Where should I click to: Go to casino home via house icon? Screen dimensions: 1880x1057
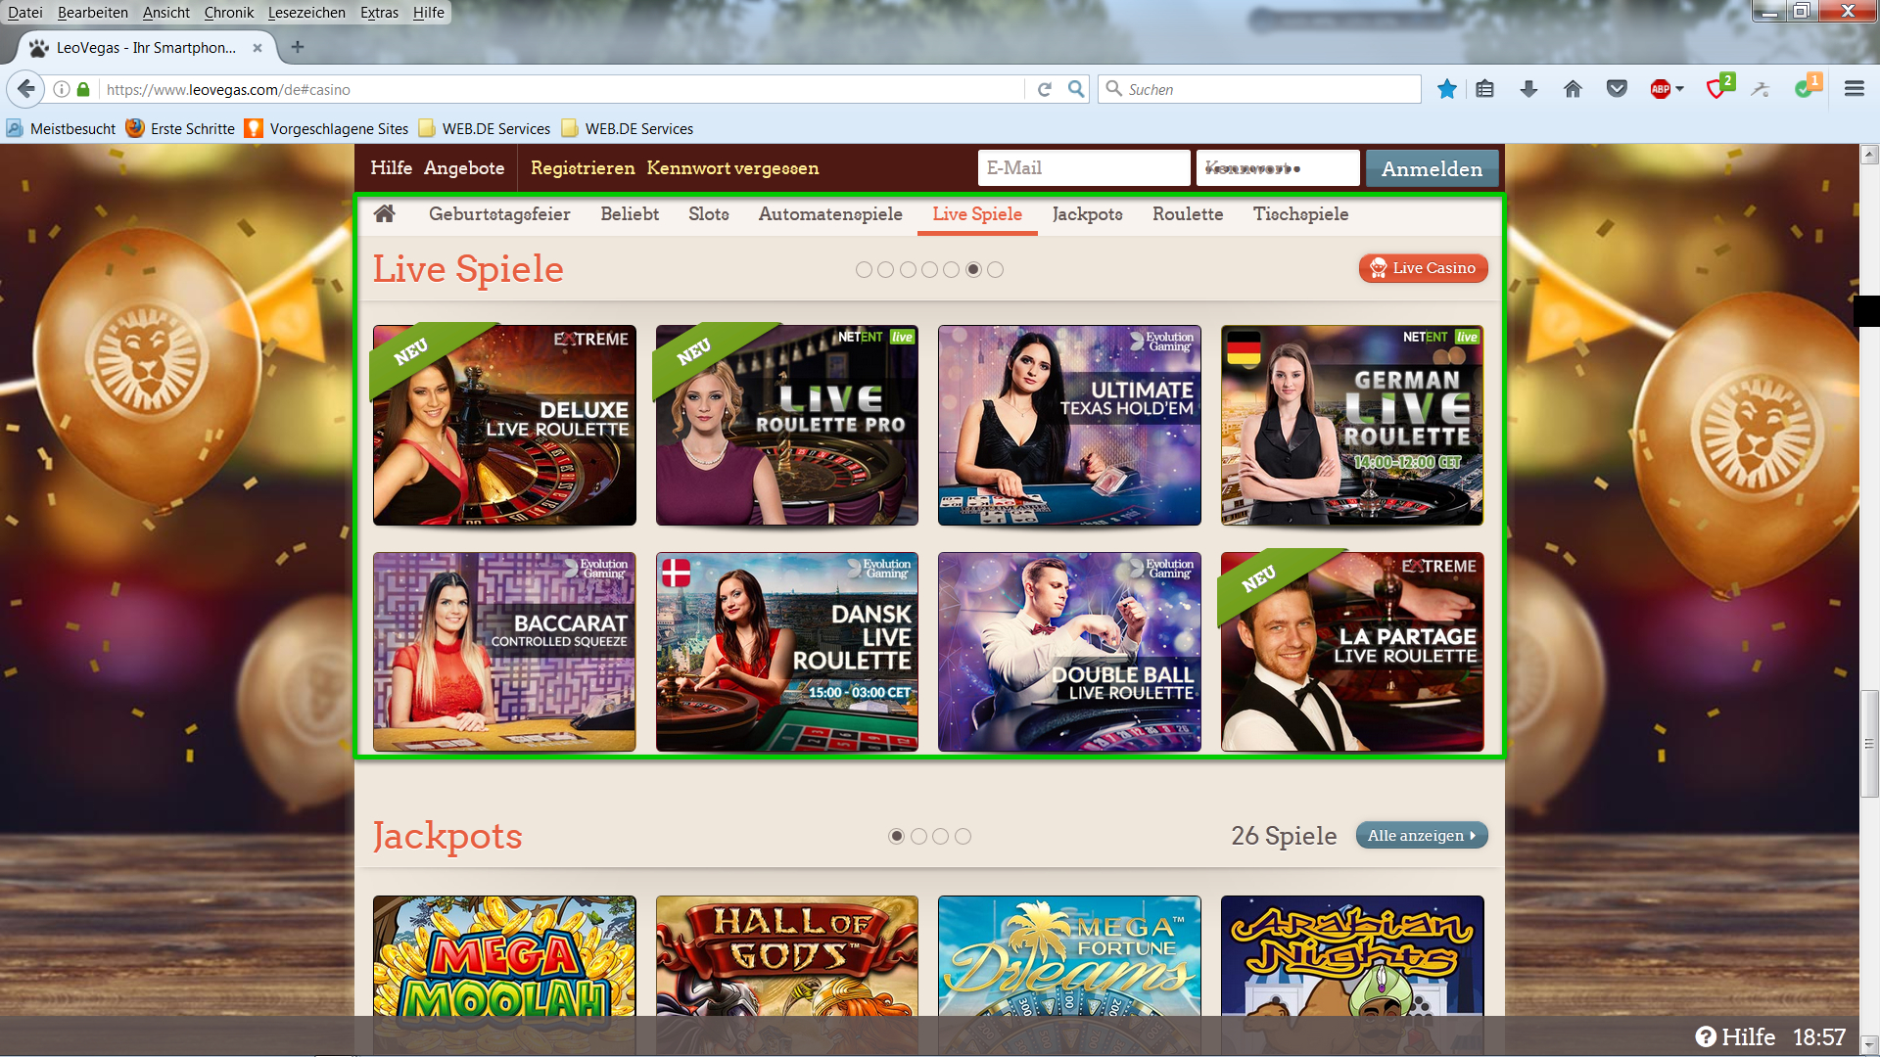[384, 213]
